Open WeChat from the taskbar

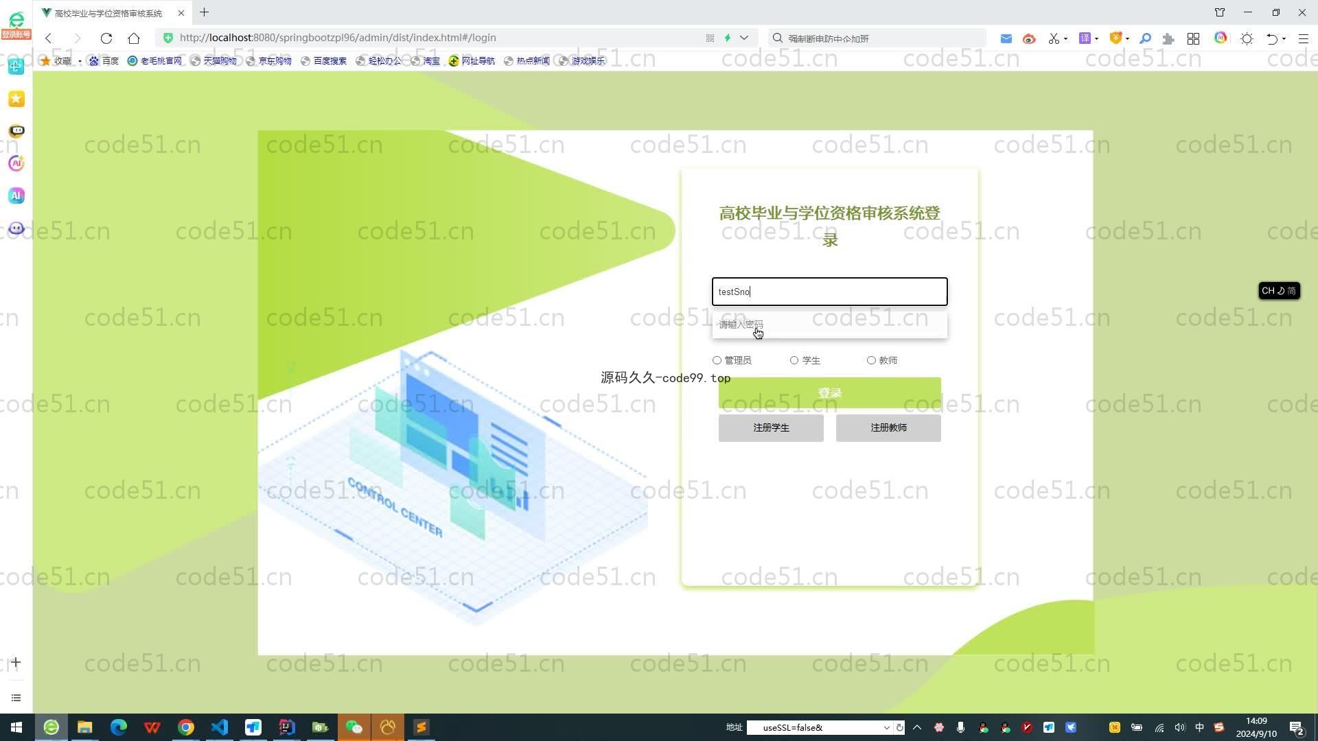[354, 727]
